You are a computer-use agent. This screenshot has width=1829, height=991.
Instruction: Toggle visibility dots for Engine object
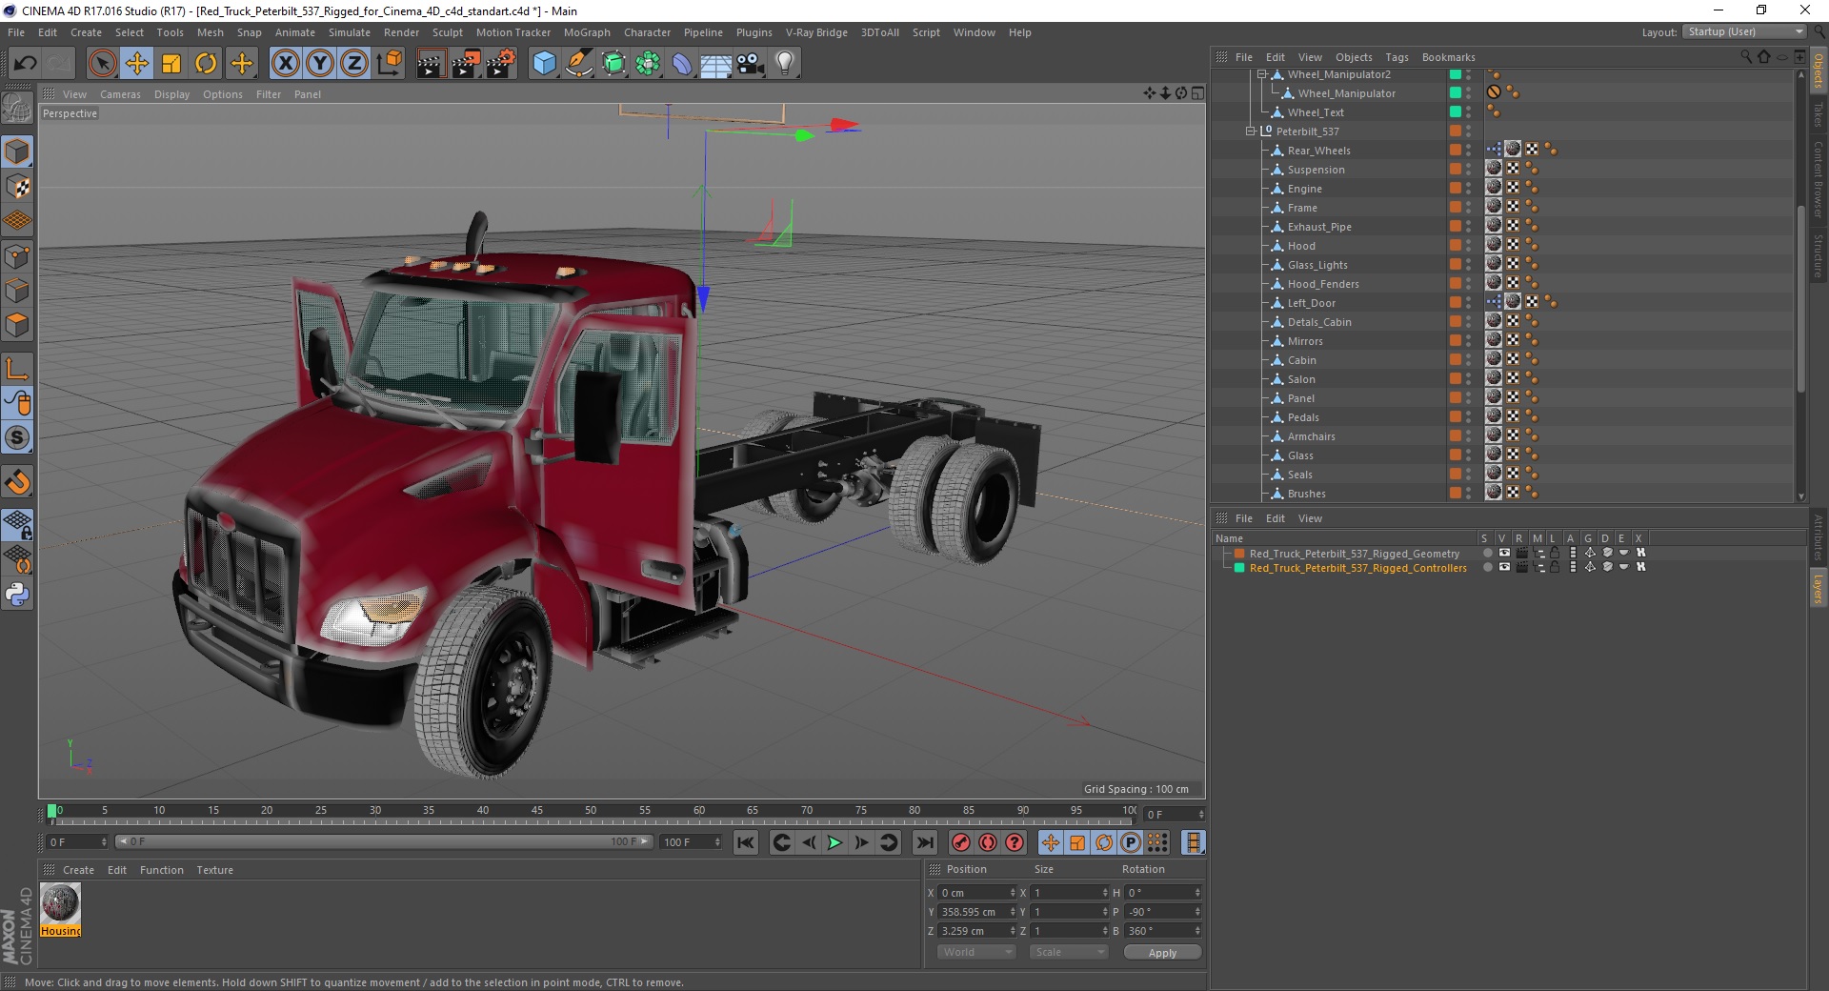pos(1469,189)
